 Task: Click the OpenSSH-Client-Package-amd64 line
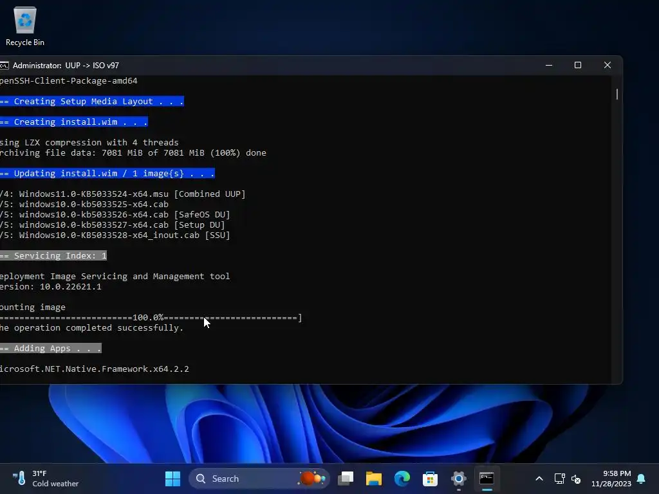[x=68, y=80]
